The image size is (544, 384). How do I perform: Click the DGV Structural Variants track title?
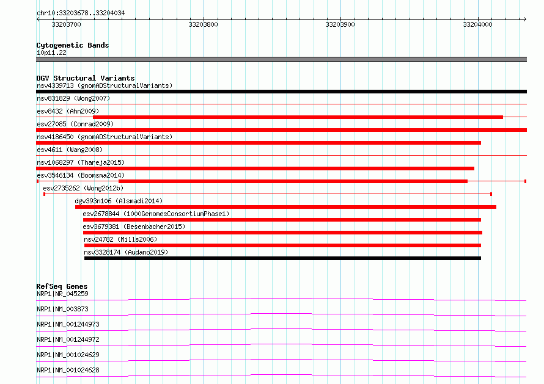(x=86, y=78)
